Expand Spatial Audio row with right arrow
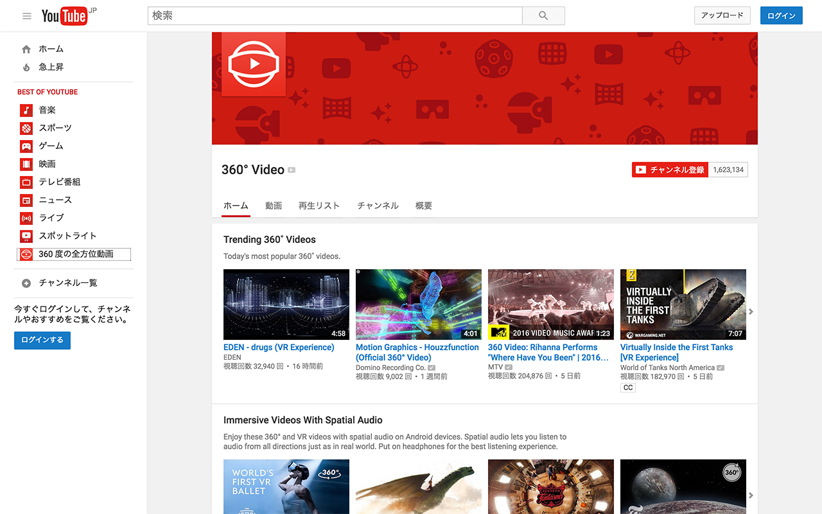 (x=751, y=495)
